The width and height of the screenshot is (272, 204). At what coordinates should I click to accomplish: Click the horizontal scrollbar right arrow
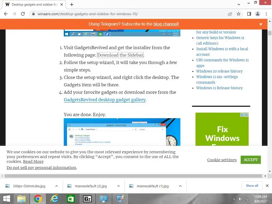[265, 176]
